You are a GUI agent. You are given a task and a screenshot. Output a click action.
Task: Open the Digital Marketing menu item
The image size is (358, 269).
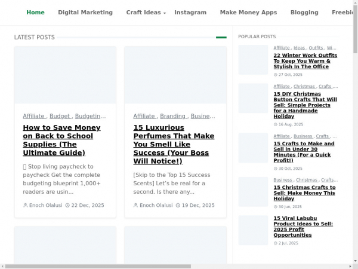coord(85,13)
